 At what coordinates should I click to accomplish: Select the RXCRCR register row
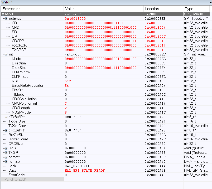105,45
